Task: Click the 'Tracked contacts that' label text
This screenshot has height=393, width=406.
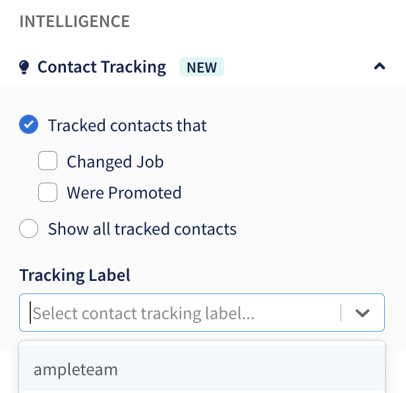Action: 127,125
